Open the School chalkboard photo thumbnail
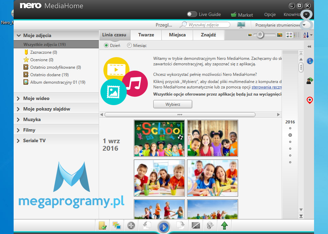328x234 pixels. [159, 138]
